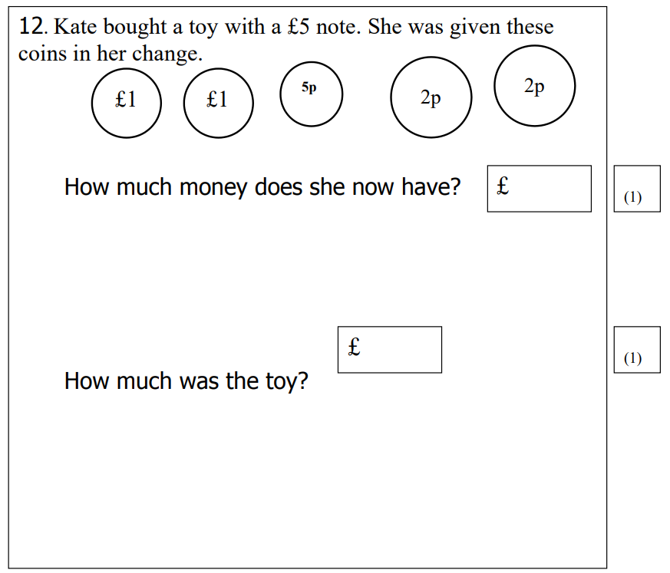The height and width of the screenshot is (573, 670).
Task: Click the £ symbol in the lower answer box
Action: (354, 347)
